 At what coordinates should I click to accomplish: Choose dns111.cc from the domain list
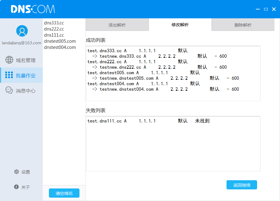click(54, 35)
